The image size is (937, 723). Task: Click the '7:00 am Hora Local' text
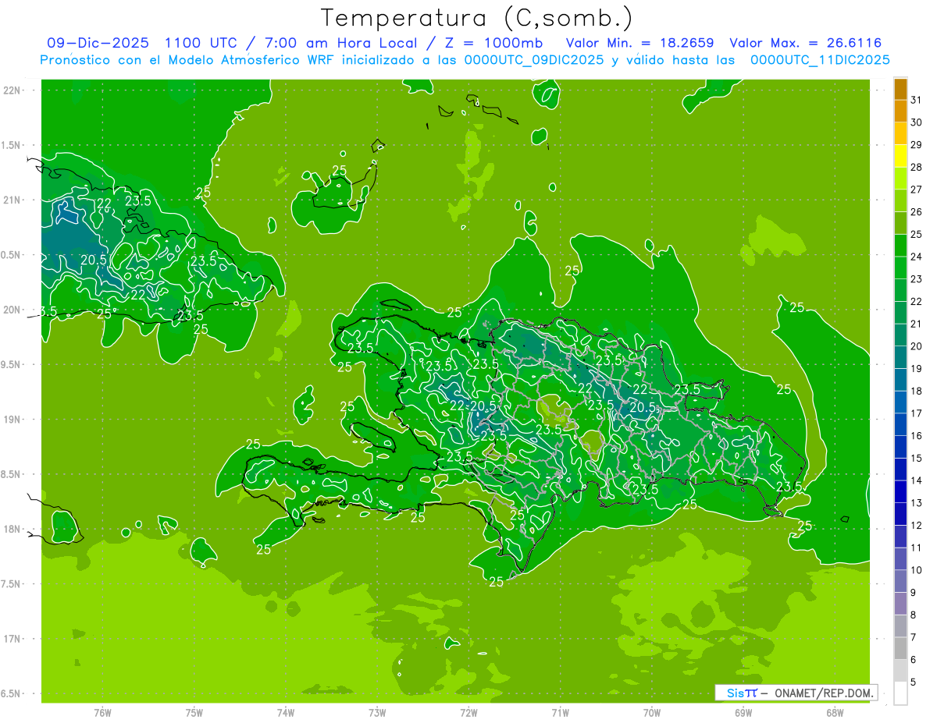(x=337, y=43)
